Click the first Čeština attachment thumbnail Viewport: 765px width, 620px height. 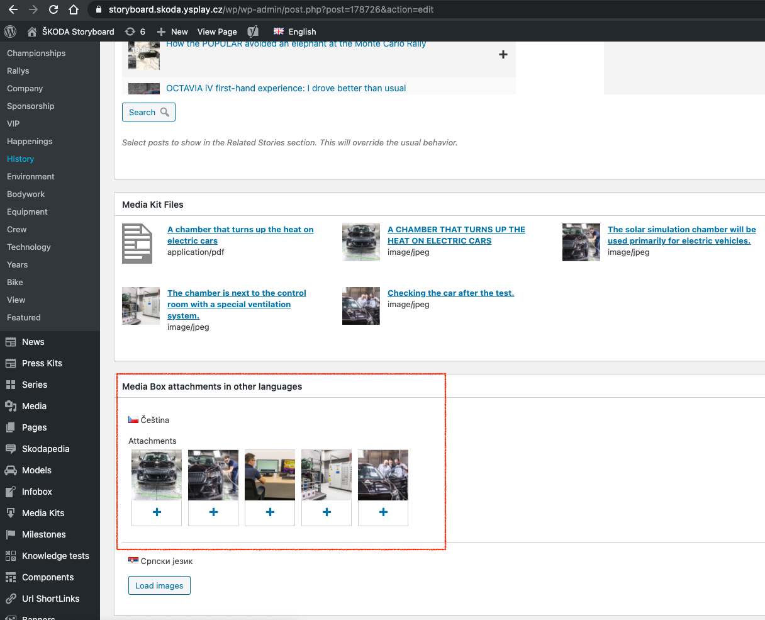[156, 474]
